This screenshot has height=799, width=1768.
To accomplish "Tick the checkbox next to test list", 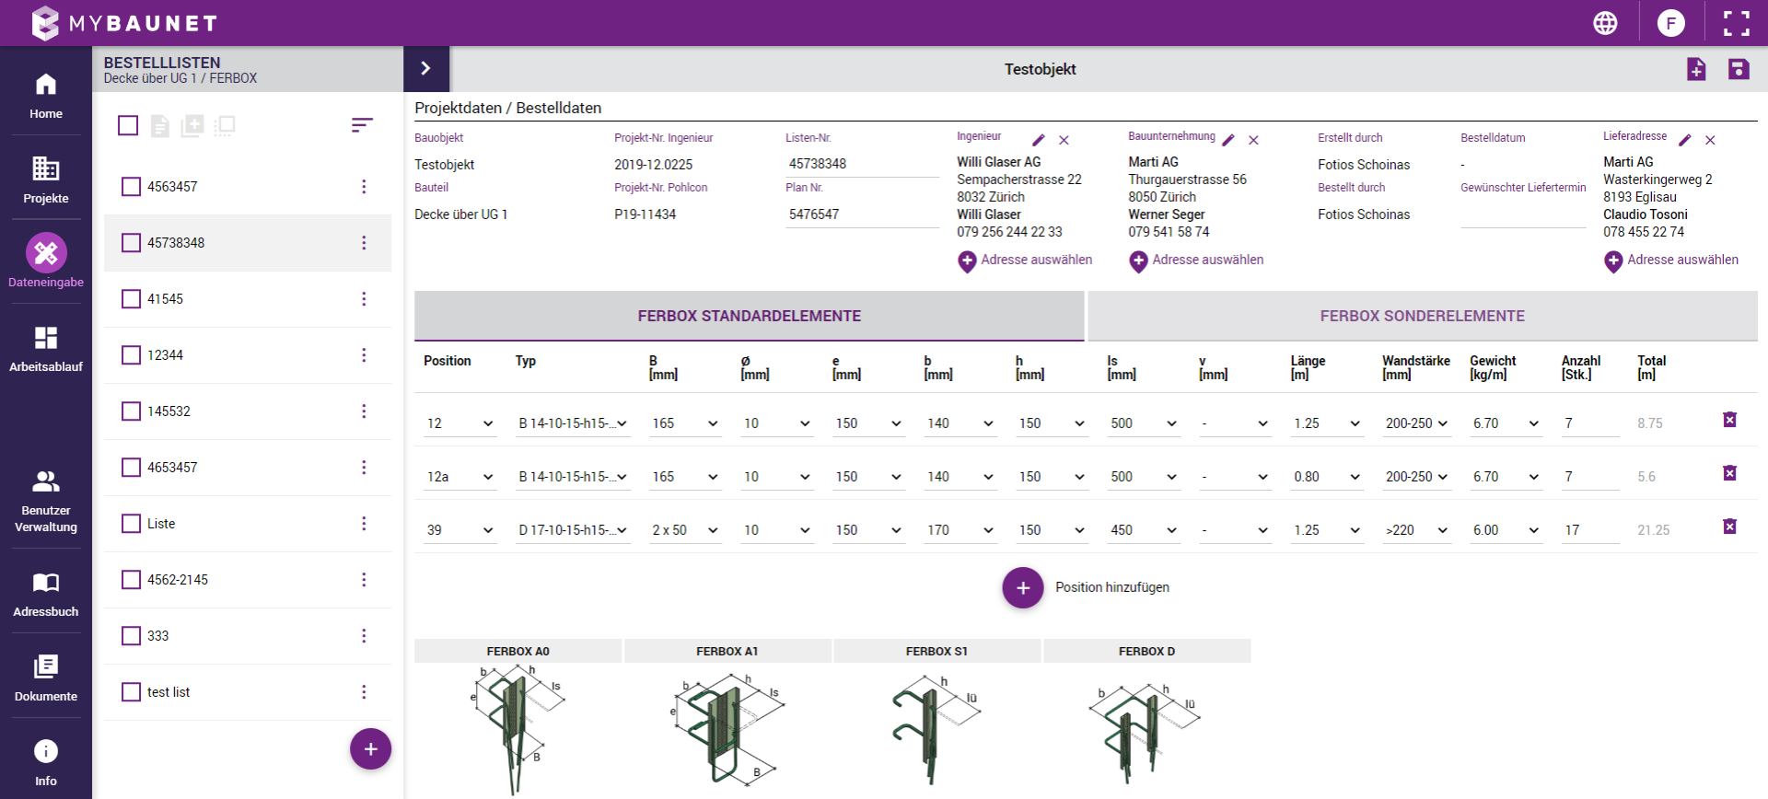I will tap(132, 692).
